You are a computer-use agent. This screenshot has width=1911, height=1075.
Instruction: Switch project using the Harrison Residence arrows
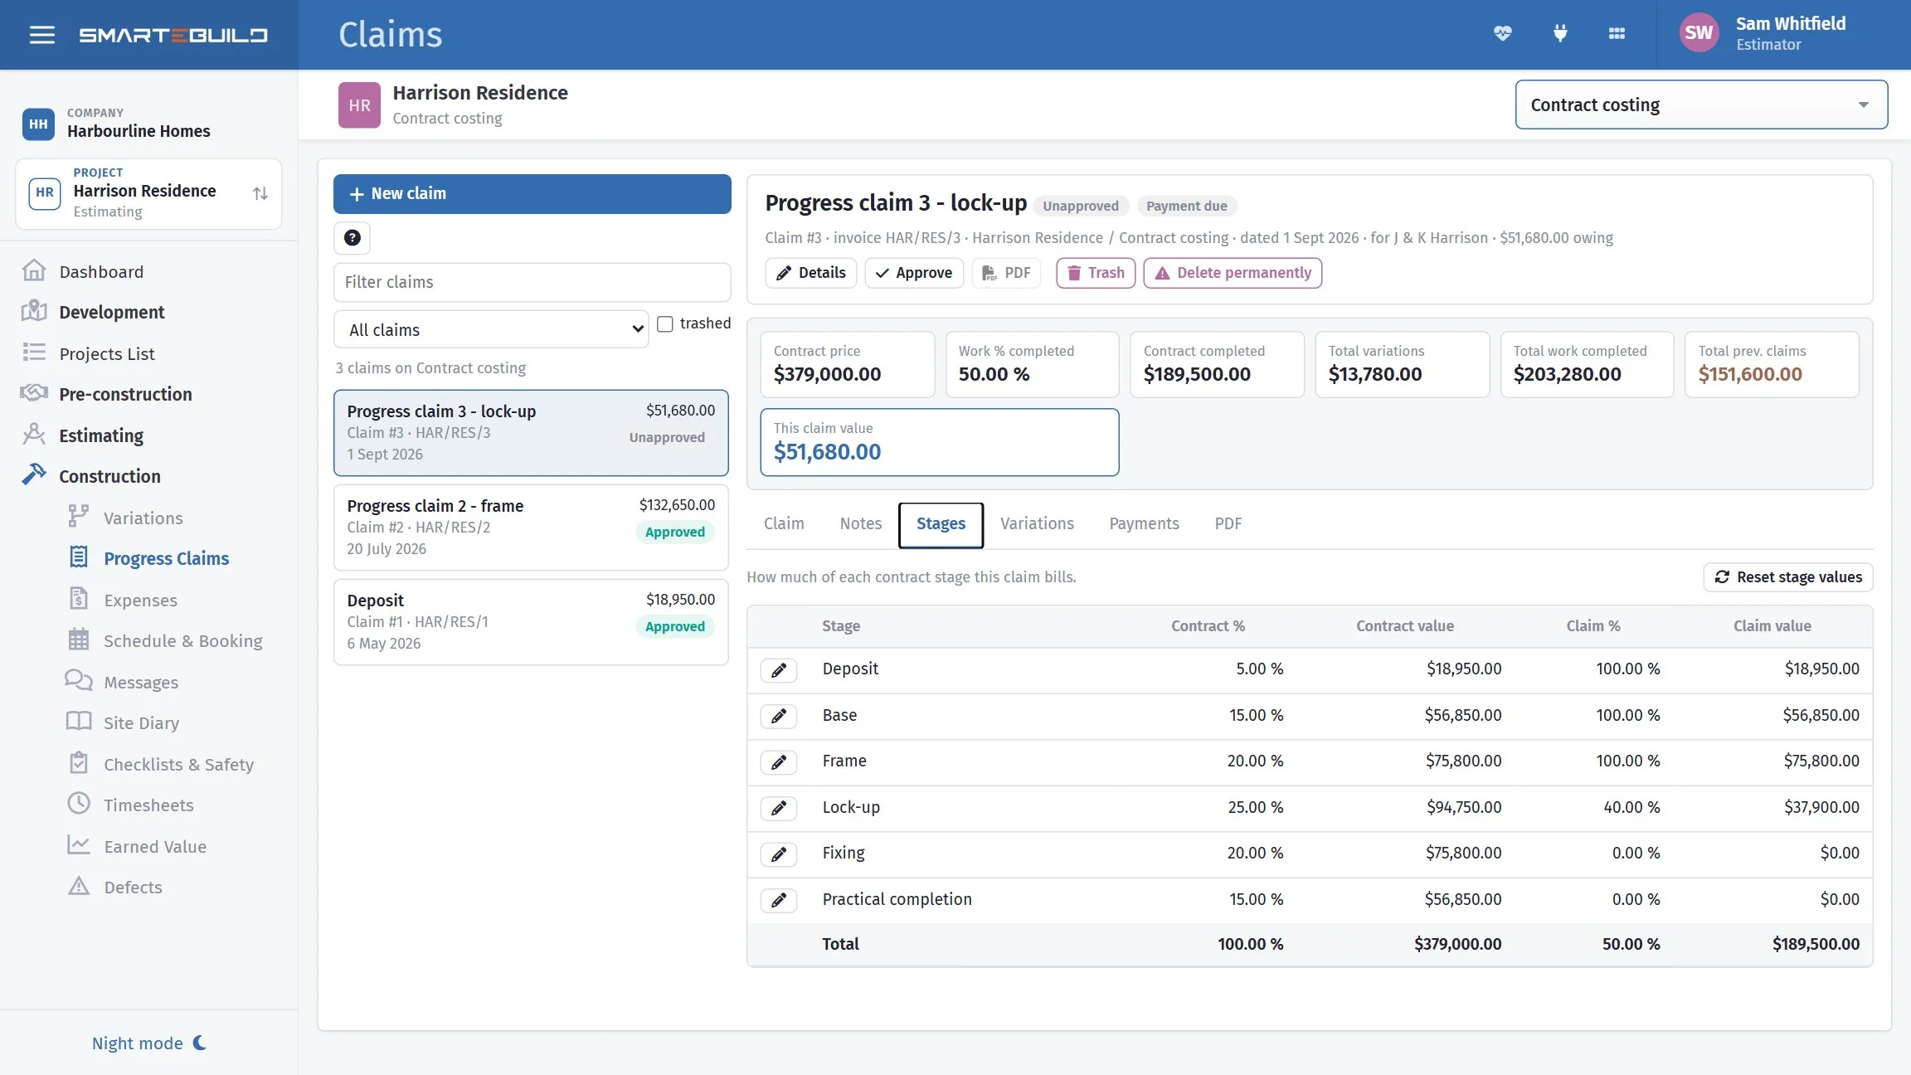(260, 193)
